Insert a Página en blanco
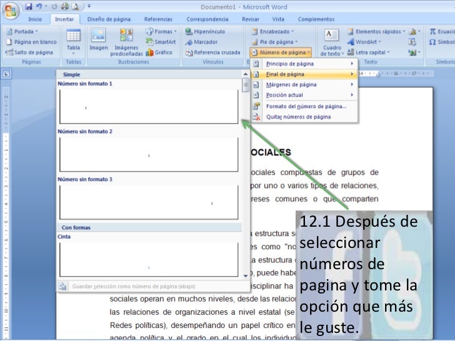Viewport: 455px width, 341px height. [31, 42]
